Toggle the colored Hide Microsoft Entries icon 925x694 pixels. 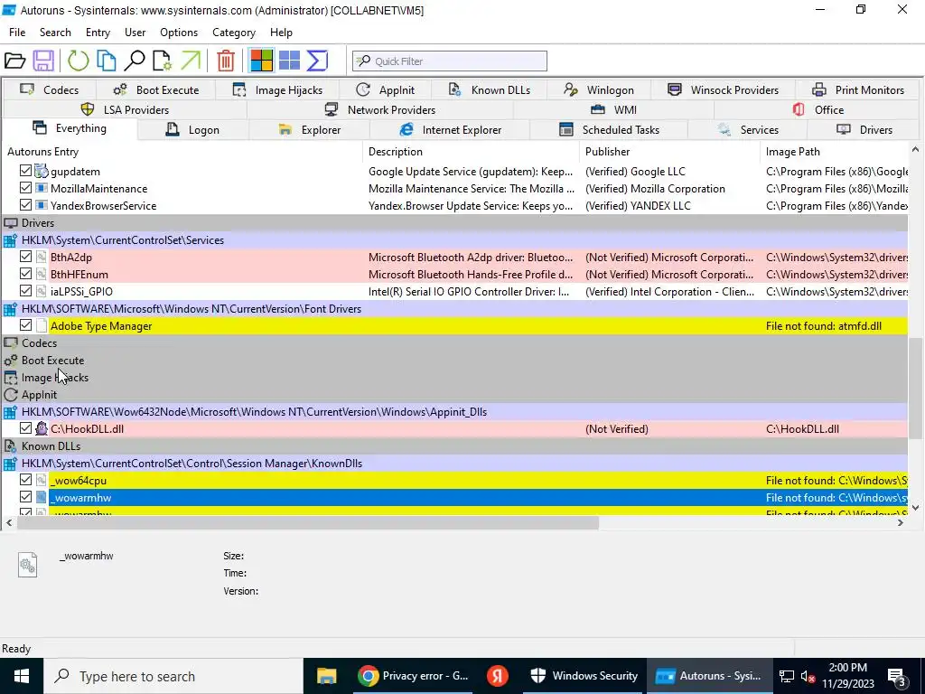[261, 61]
